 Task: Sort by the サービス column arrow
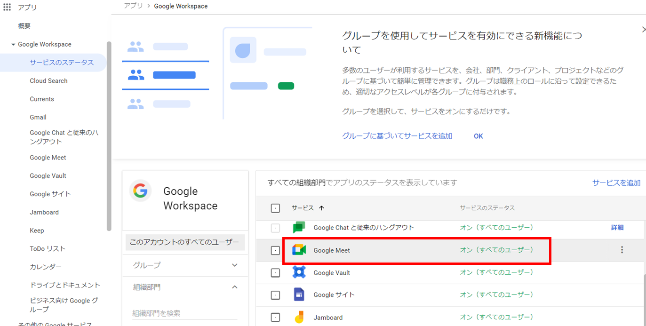322,208
